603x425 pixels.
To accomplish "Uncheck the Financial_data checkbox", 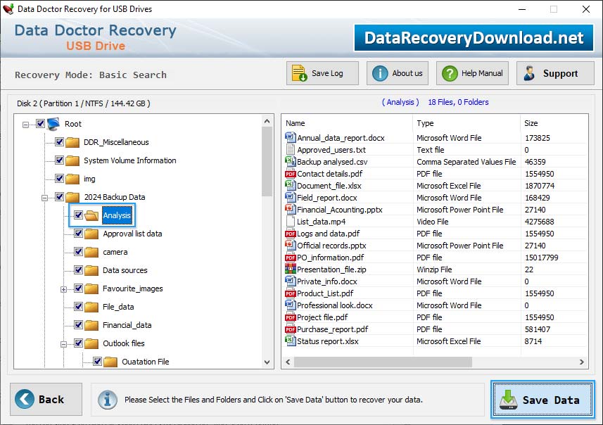I will [78, 324].
